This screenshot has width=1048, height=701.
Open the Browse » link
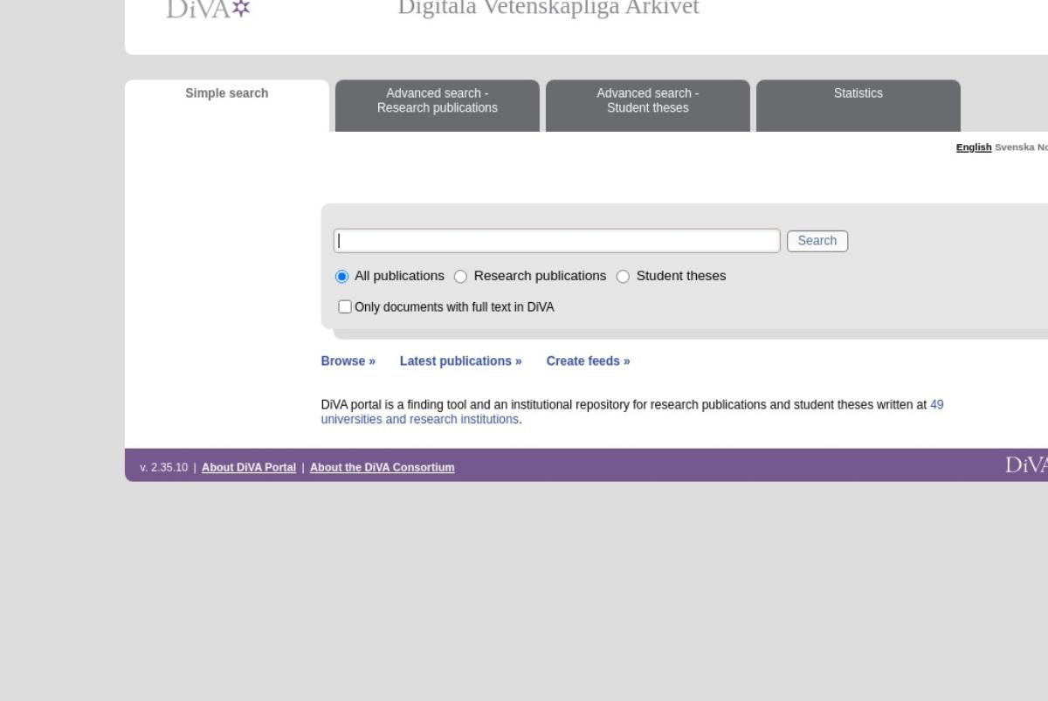pyautogui.click(x=348, y=361)
